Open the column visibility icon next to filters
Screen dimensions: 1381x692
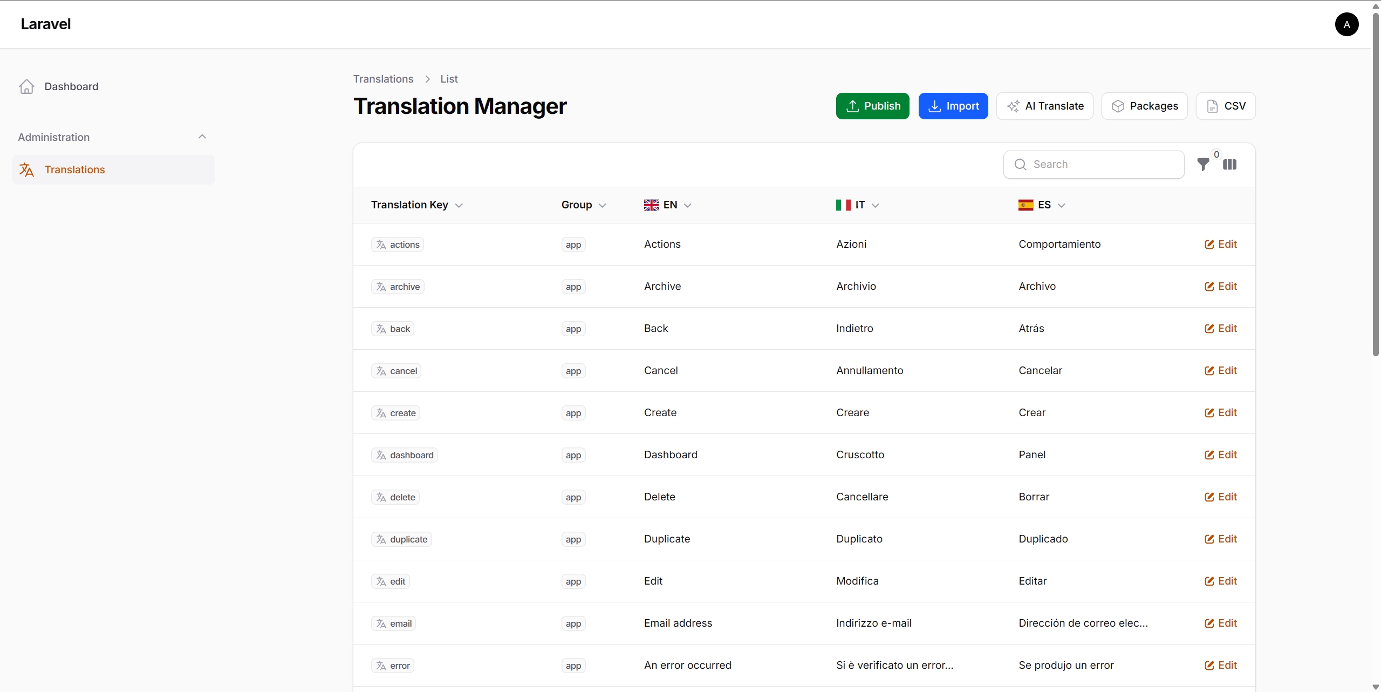click(1232, 165)
